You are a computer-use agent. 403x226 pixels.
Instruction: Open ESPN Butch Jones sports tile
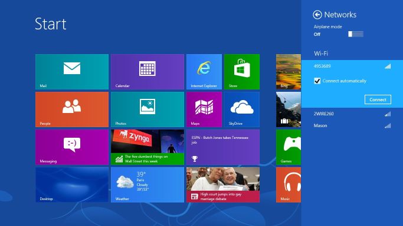[223, 147]
